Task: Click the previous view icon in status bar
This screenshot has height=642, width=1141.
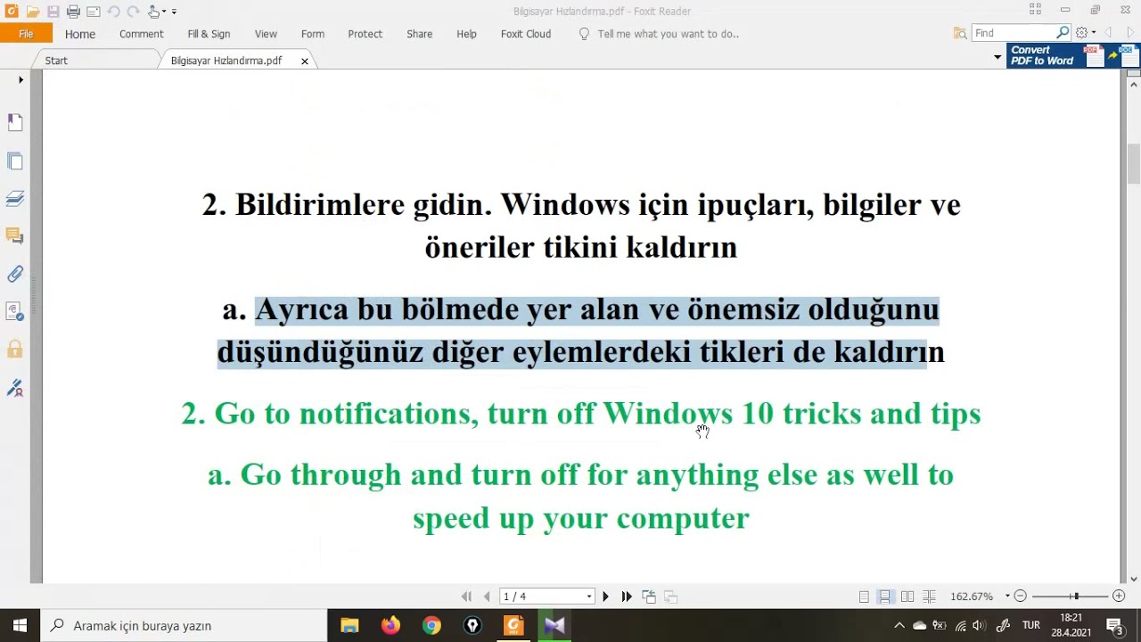Action: coord(649,597)
